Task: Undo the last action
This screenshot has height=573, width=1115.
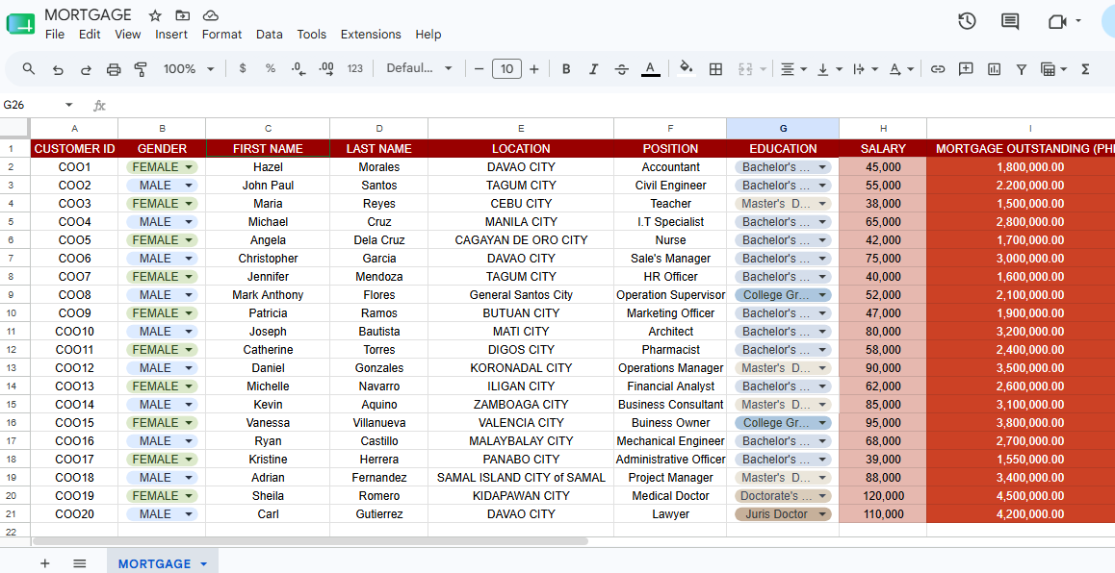Action: (58, 69)
